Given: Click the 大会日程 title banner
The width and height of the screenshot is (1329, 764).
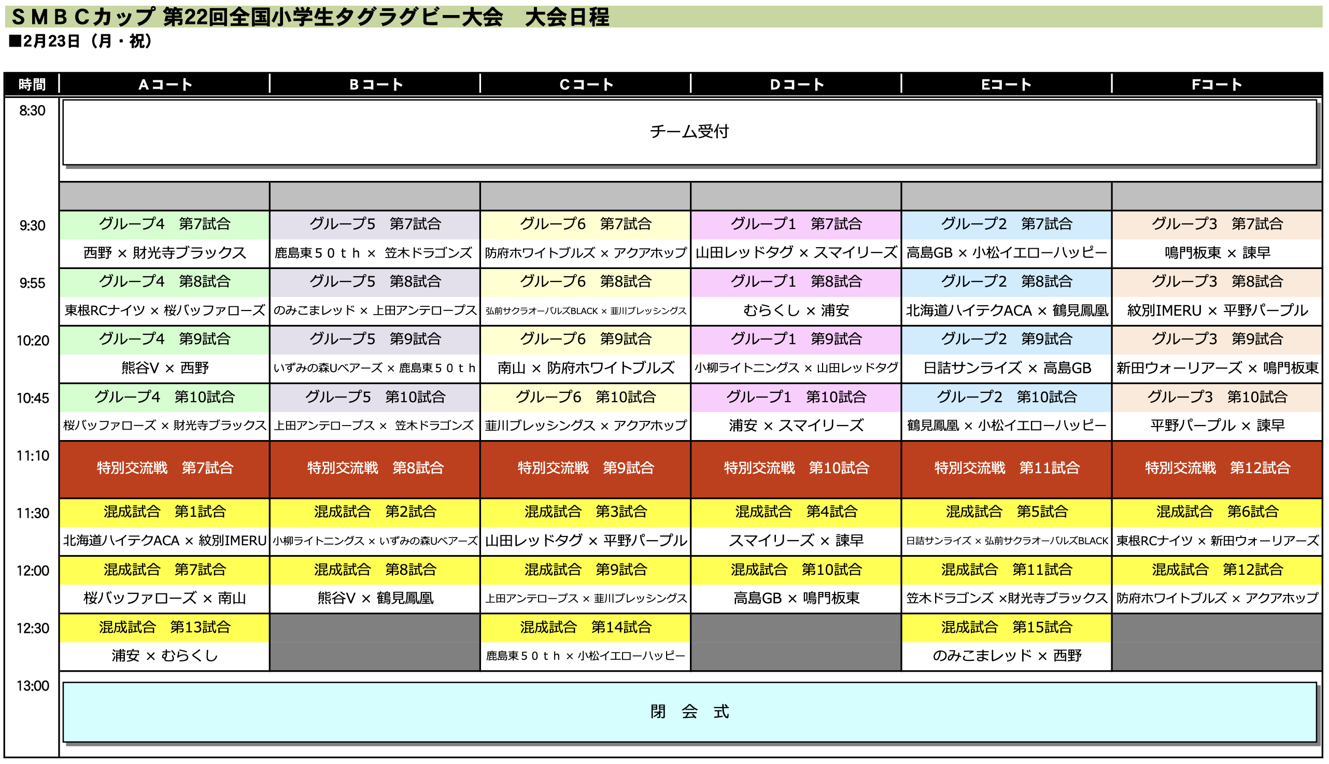Looking at the screenshot, I should point(567,17).
